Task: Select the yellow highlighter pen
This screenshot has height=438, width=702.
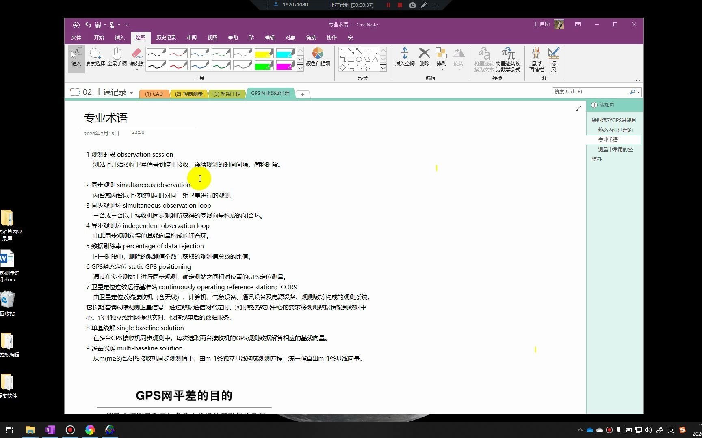Action: [x=264, y=53]
